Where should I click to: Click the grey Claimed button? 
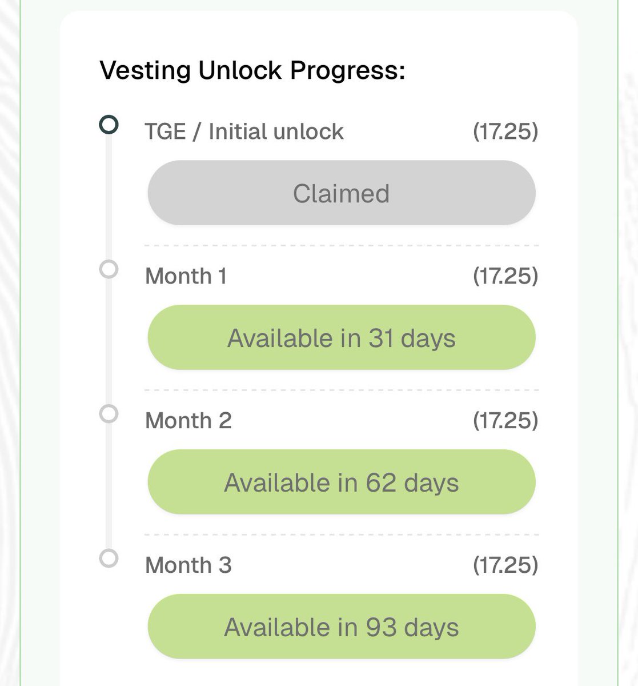coord(342,193)
